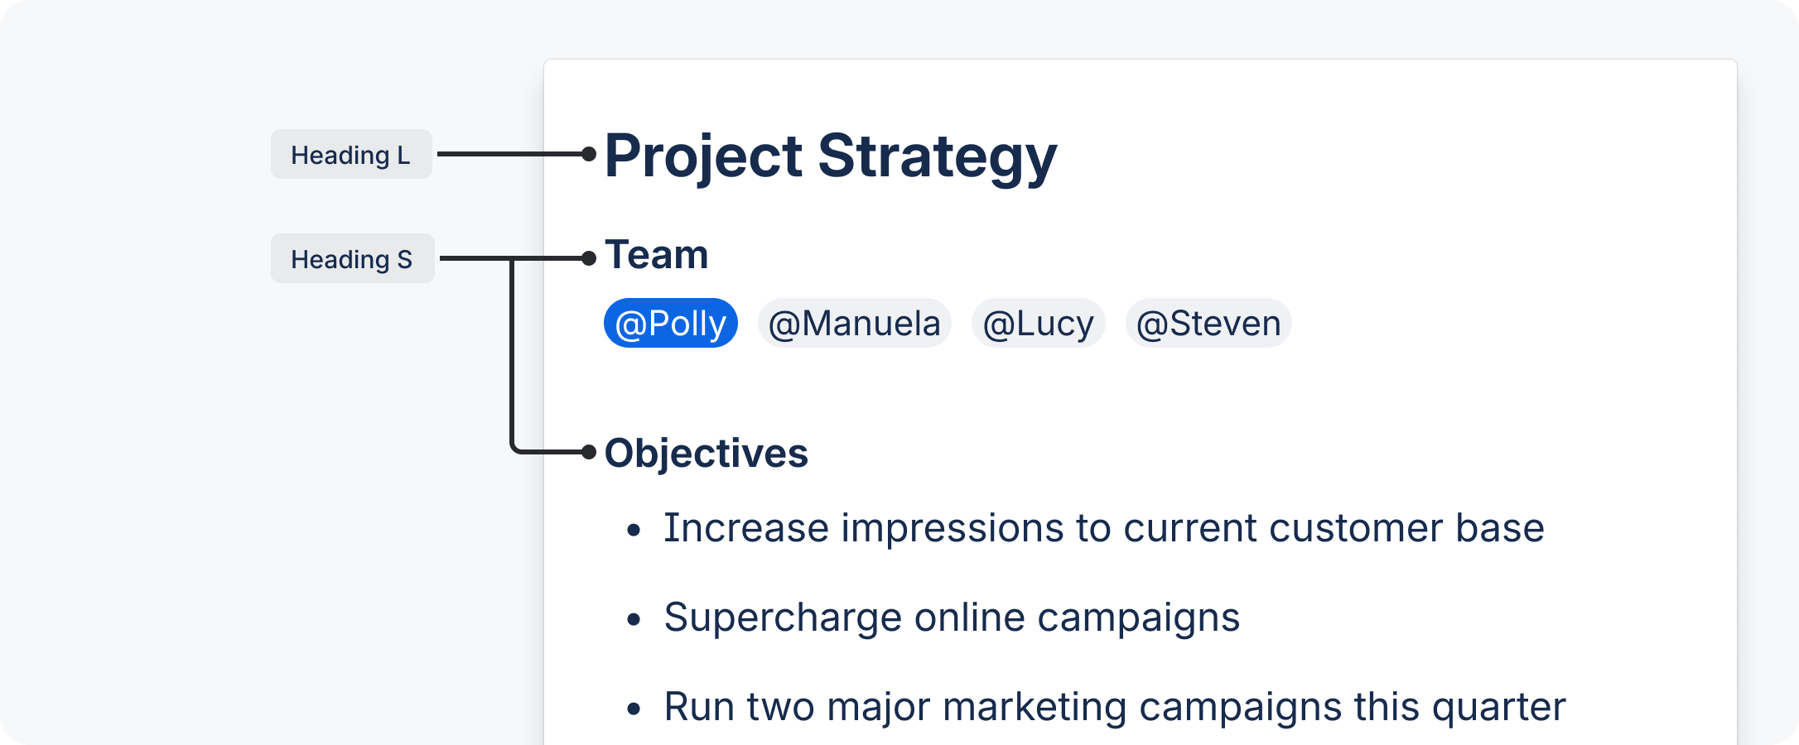The image size is (1799, 745).
Task: Click the bullet dot before 'Increase impressions'
Action: click(x=634, y=530)
